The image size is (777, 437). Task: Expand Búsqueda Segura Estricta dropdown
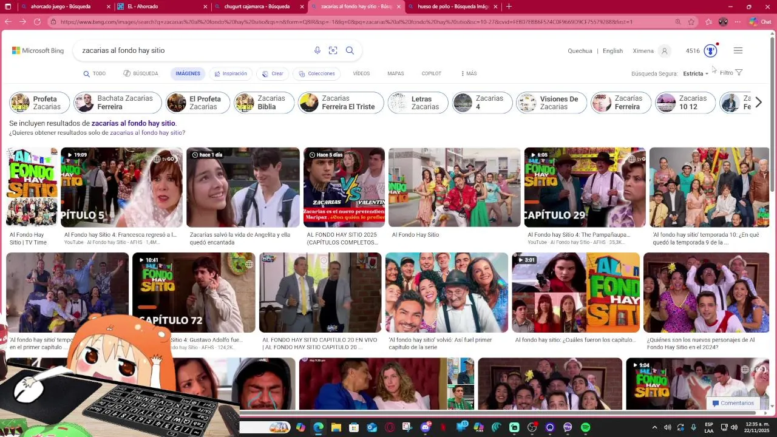point(696,73)
